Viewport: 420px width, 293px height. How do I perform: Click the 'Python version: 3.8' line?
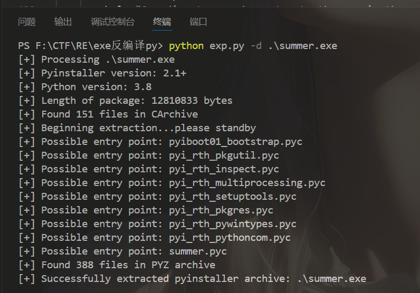coord(85,87)
